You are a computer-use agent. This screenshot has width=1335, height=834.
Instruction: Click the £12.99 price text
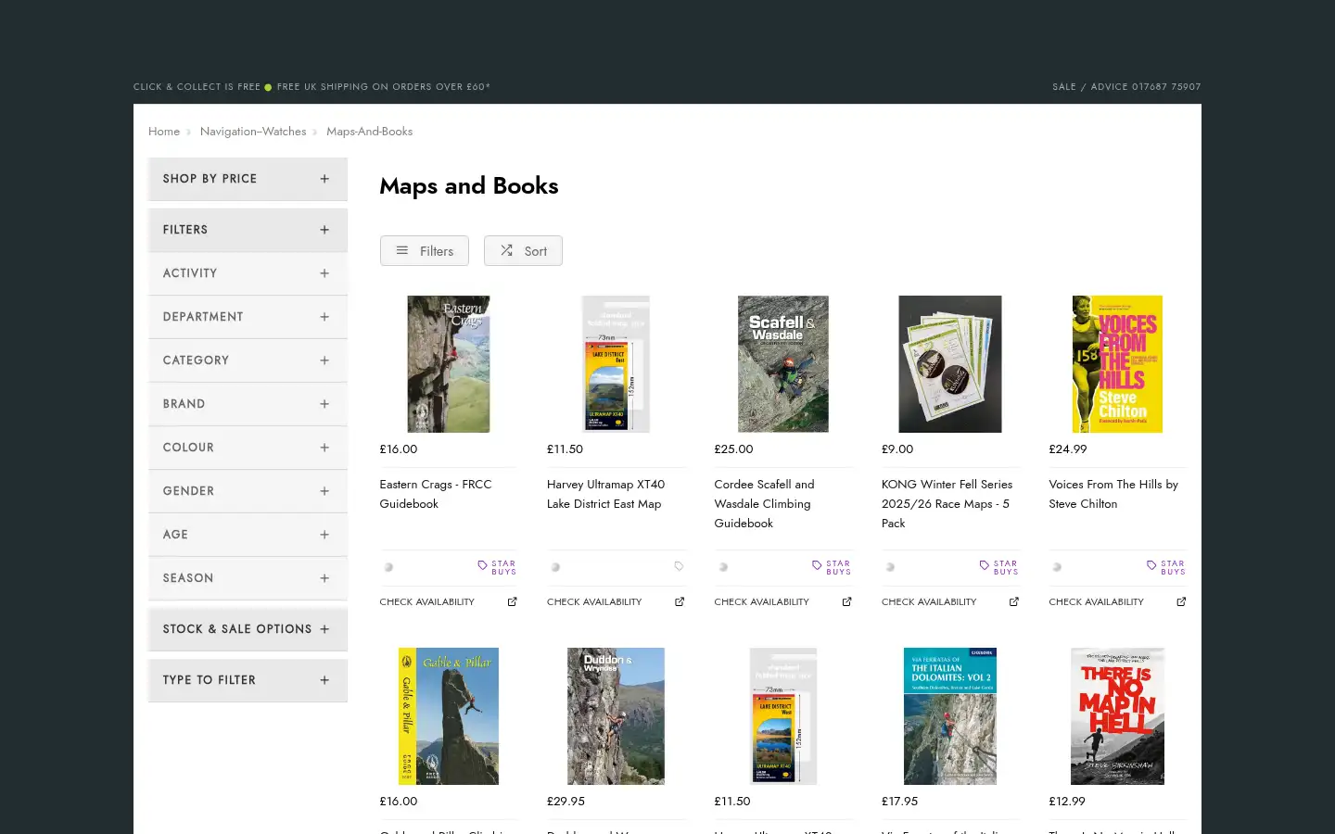coord(1067,802)
